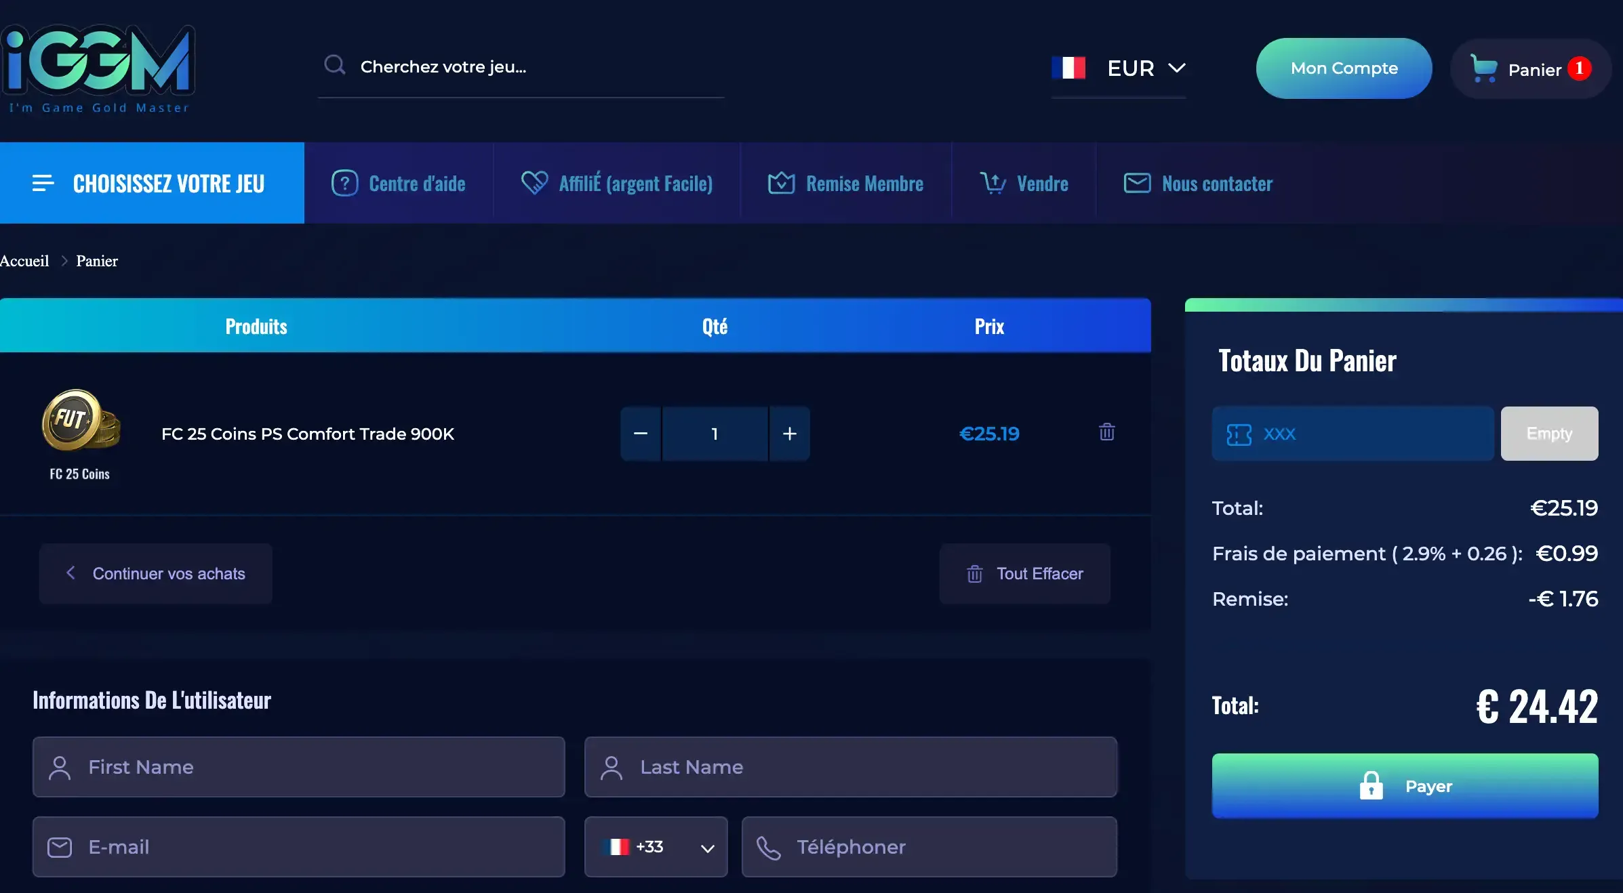Open the CHOISISSEZ VOTRE JEU menu

[x=152, y=183]
